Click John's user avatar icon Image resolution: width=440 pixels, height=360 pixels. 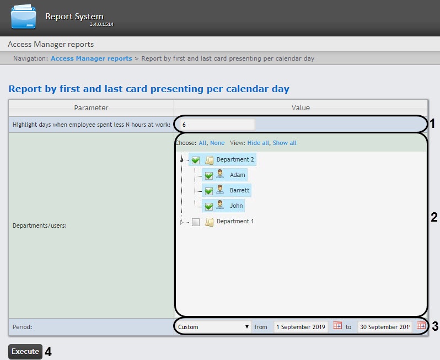coord(221,205)
